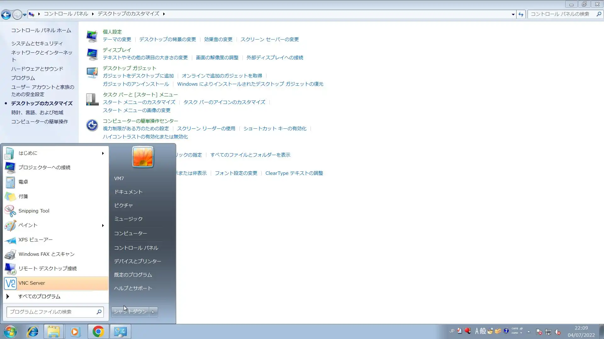Launch the Calculator (電卓) icon

[x=10, y=182]
